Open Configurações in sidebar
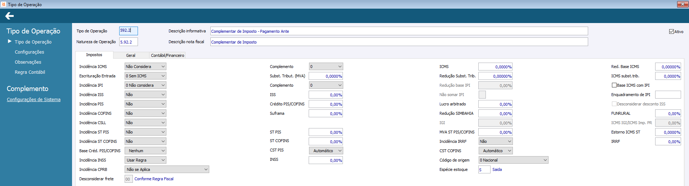 pos(30,52)
